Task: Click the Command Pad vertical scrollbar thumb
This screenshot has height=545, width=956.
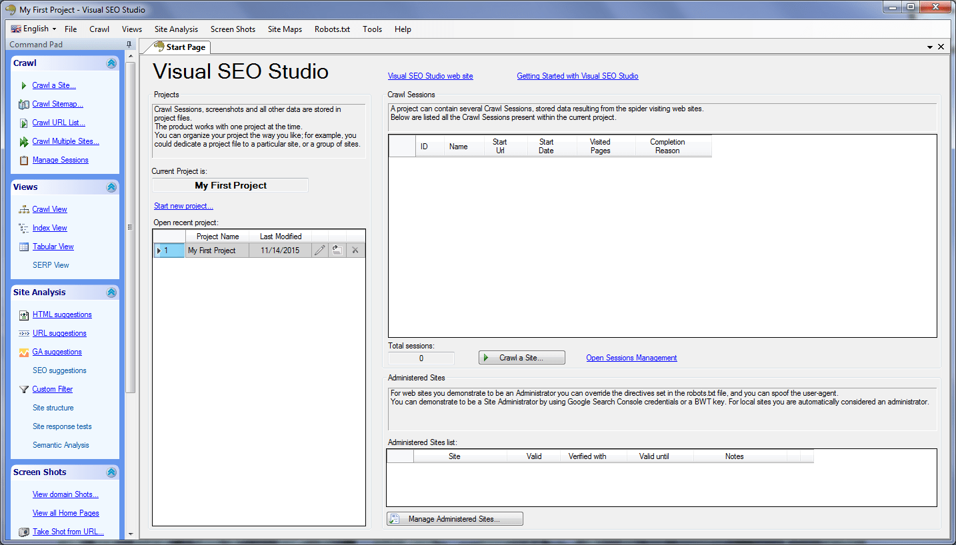Action: click(x=130, y=227)
